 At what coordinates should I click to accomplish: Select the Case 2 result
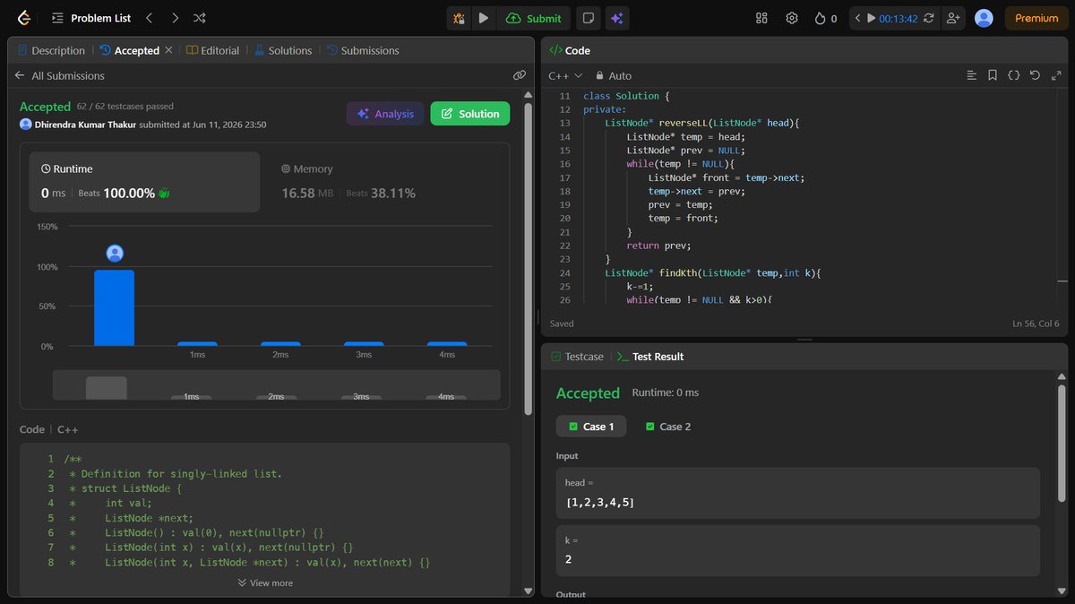pos(667,427)
